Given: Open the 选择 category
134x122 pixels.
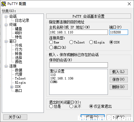Looking at the screenshot, I should point(18,58).
